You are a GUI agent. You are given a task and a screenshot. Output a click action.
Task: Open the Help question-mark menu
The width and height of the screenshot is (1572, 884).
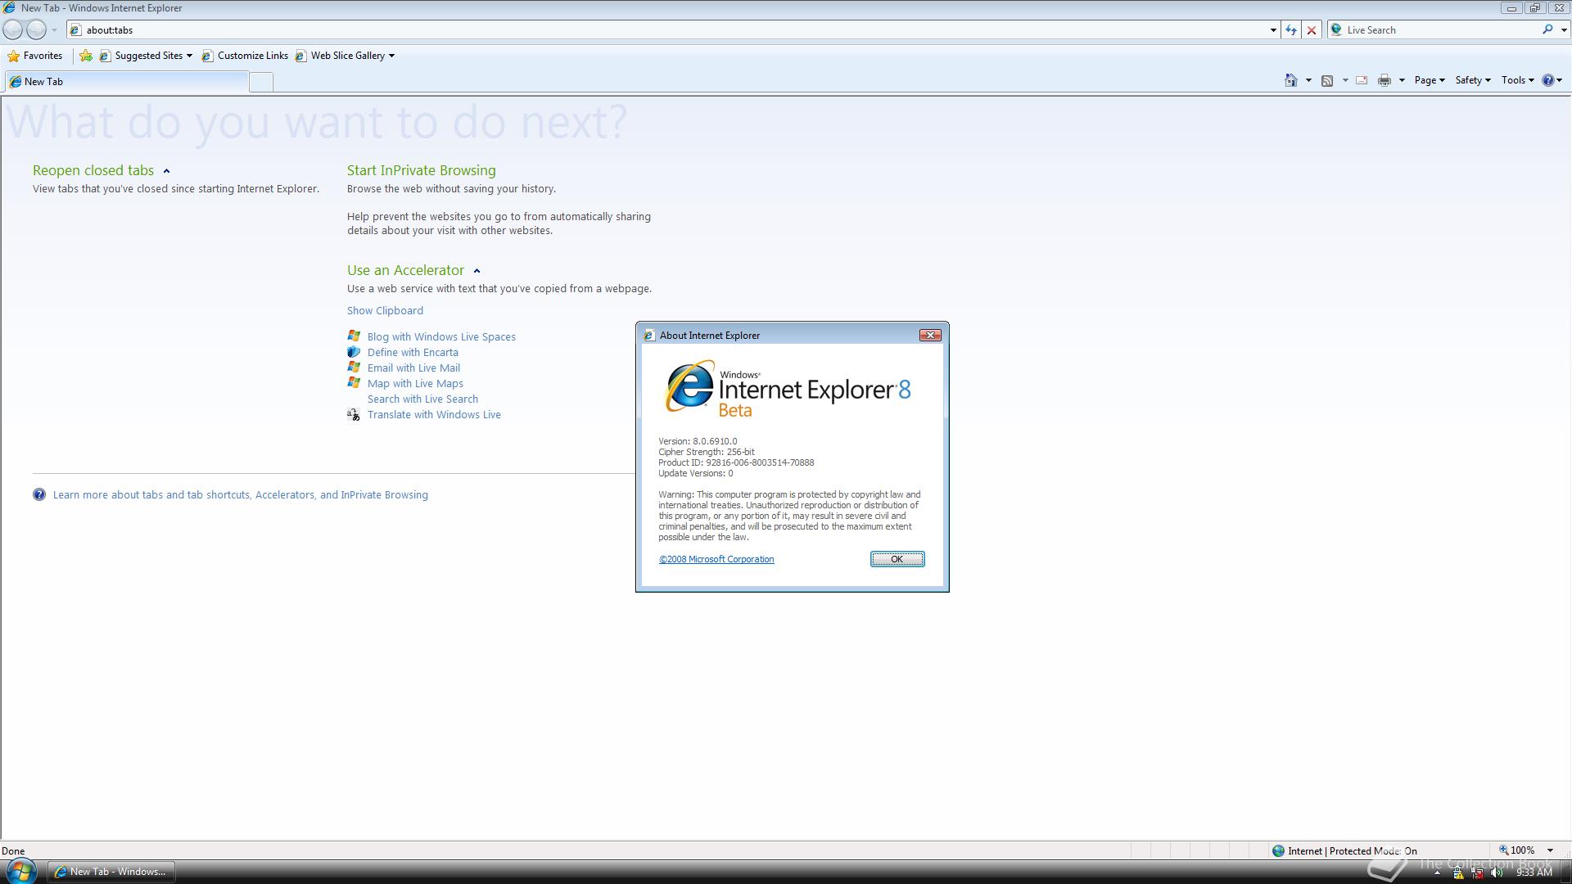[1552, 80]
